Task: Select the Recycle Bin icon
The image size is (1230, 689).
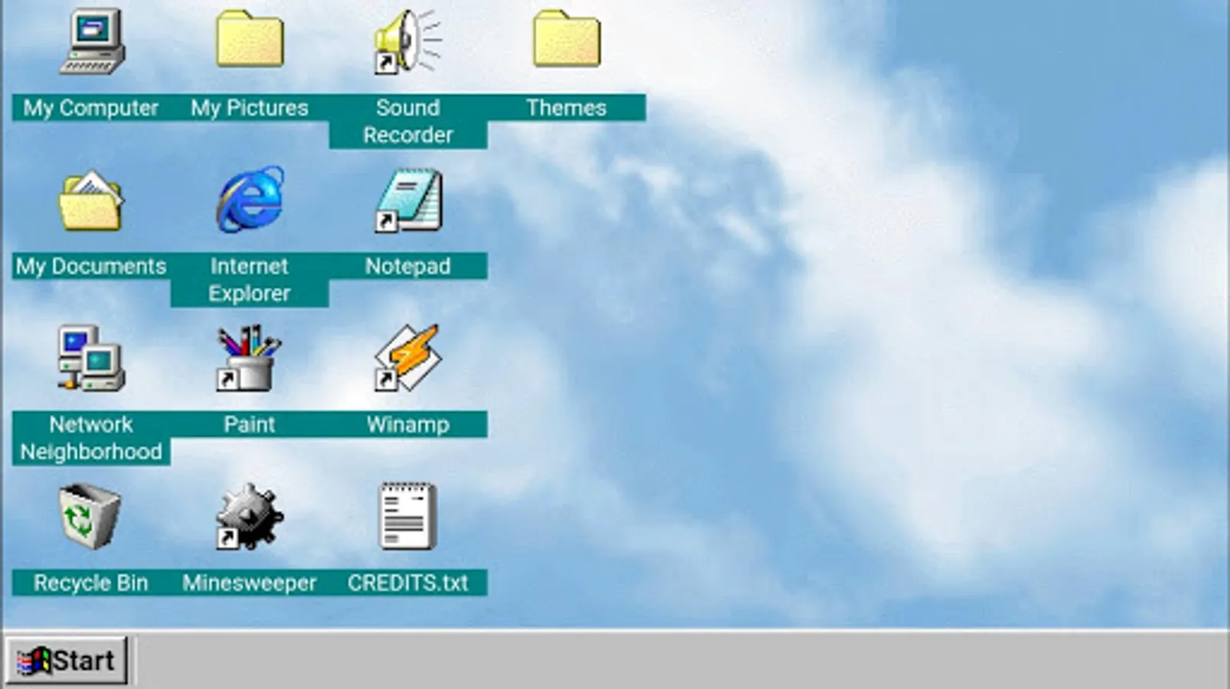Action: click(x=90, y=516)
